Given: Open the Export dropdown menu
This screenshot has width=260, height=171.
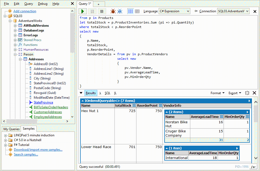Looking at the screenshot, I should 234,93.
